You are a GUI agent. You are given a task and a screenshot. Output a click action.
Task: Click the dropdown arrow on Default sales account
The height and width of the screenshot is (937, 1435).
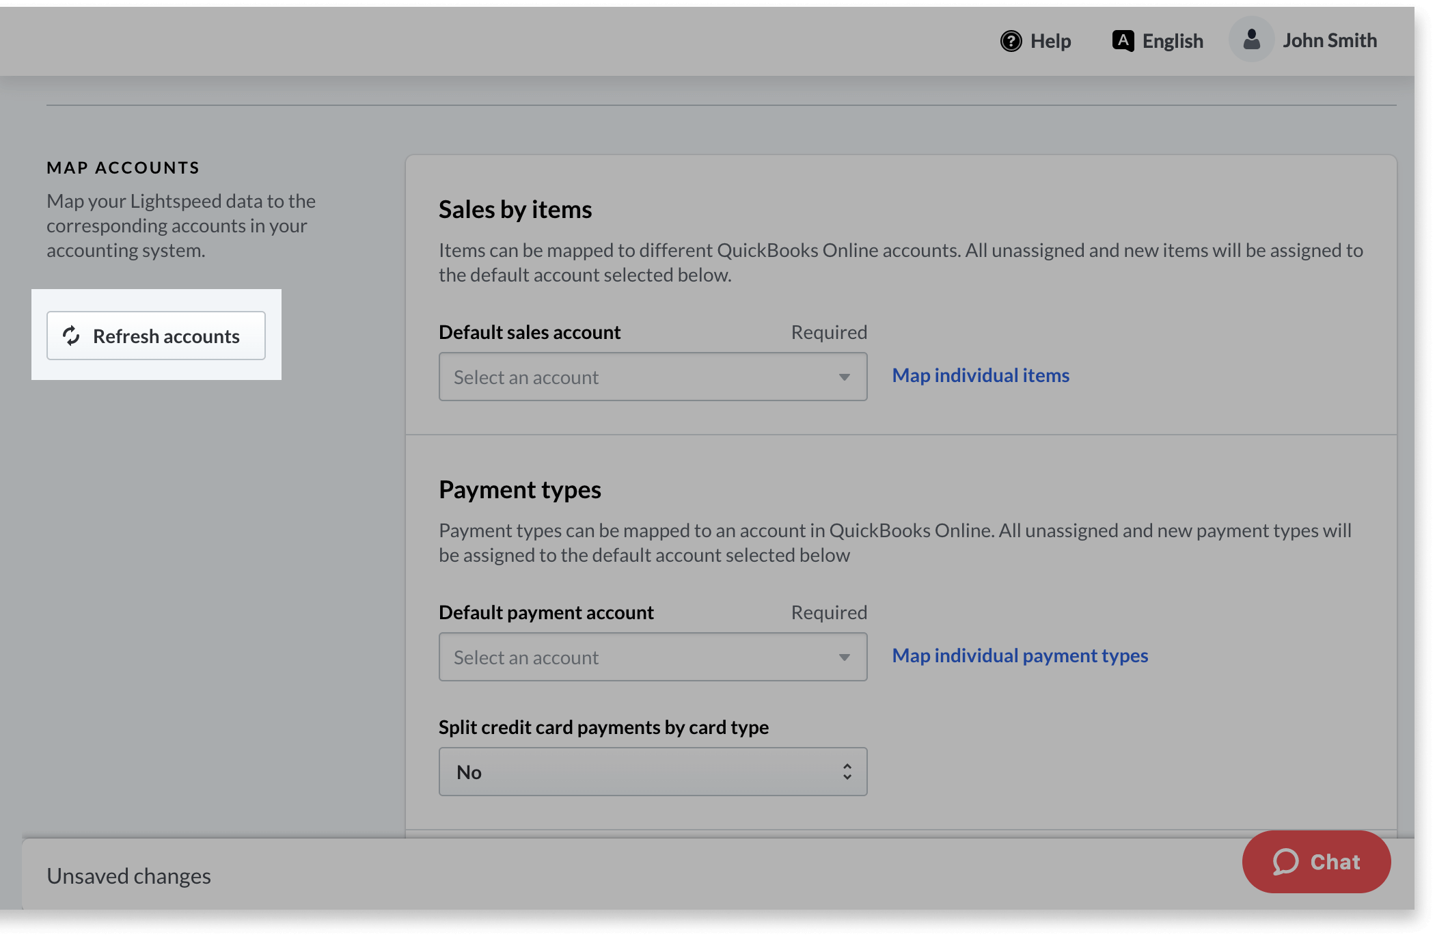[845, 377]
